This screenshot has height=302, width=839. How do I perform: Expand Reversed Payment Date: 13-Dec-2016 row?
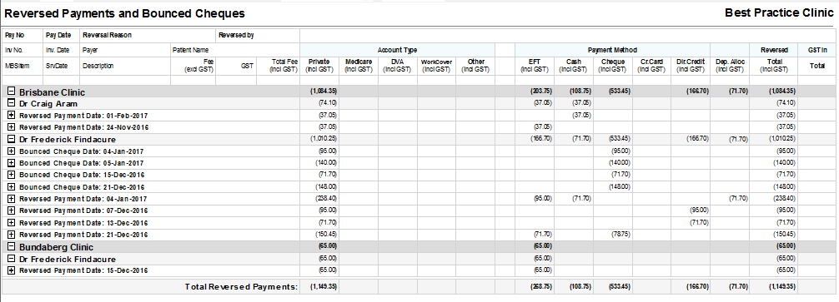(x=11, y=223)
